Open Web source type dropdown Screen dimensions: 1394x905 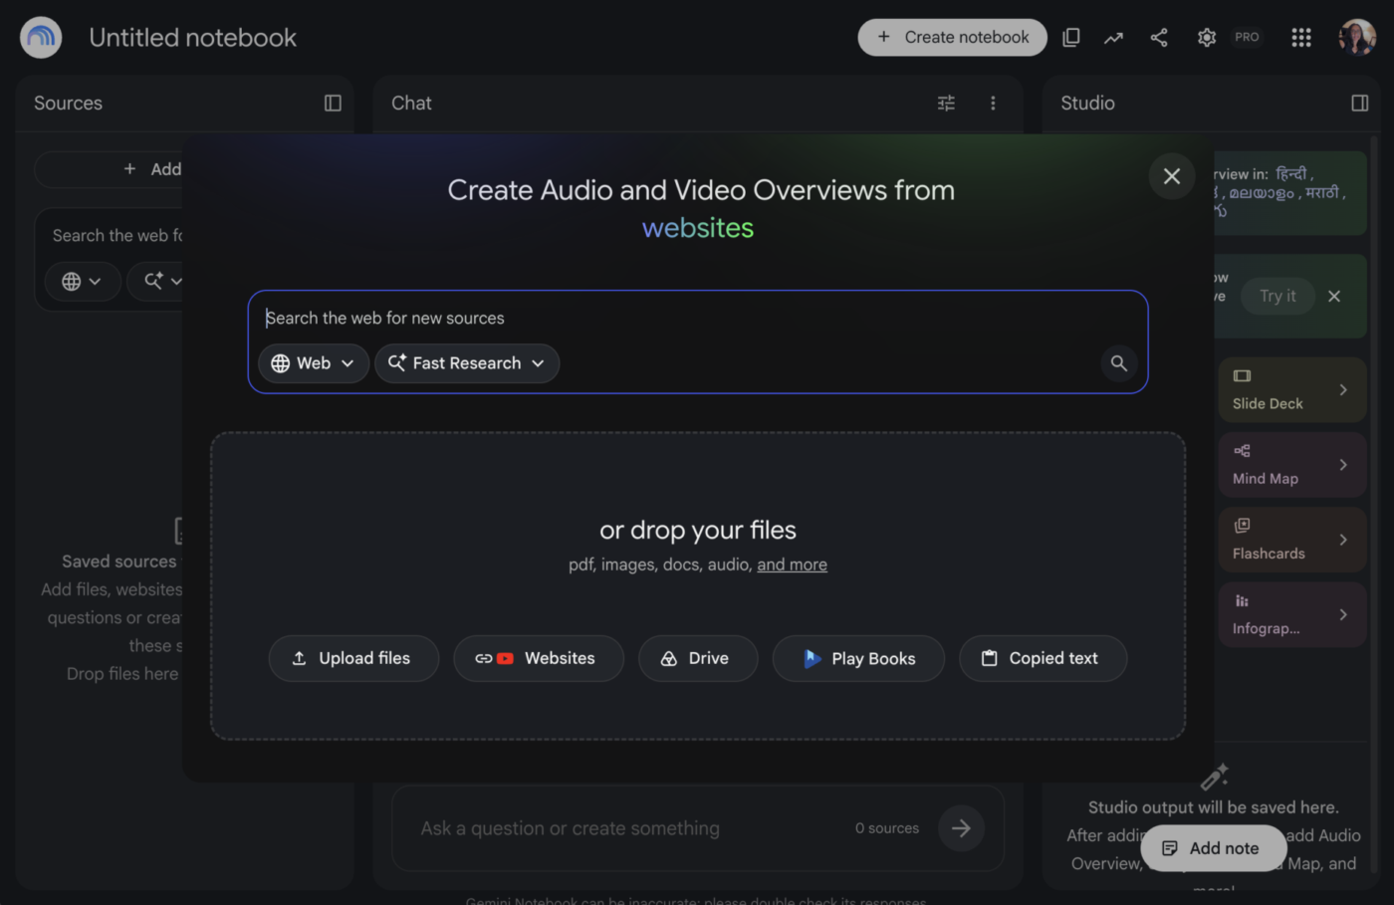point(314,363)
